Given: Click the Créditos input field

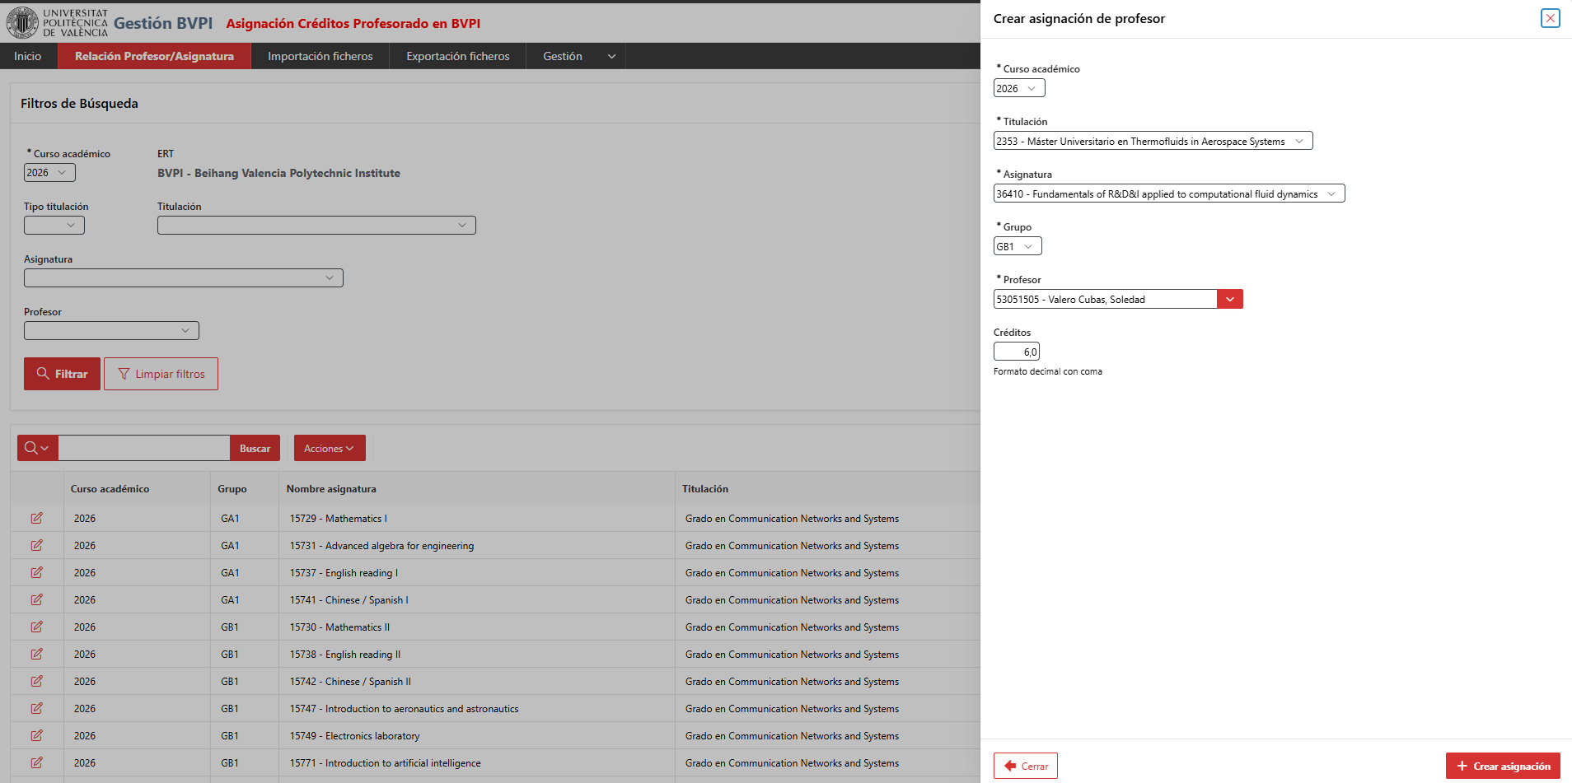Looking at the screenshot, I should pyautogui.click(x=1017, y=352).
